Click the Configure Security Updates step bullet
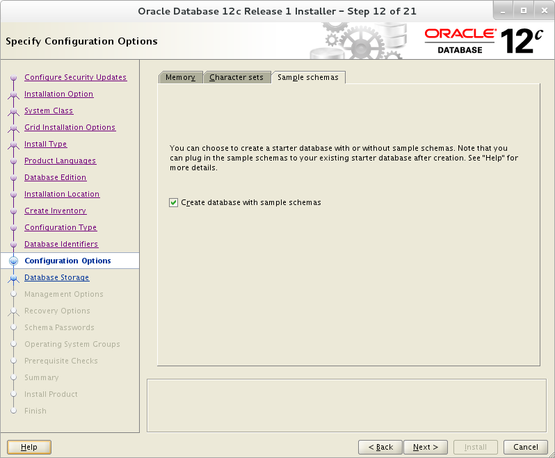The width and height of the screenshot is (555, 458). click(13, 77)
